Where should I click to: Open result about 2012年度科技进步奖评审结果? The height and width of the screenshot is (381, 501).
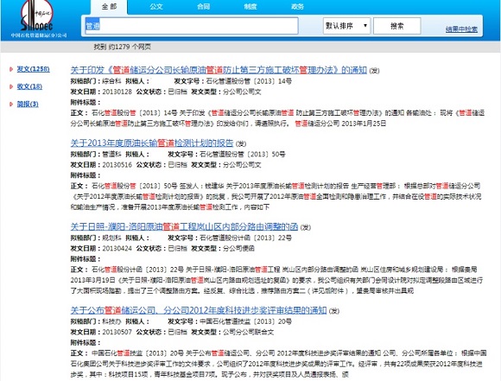199,310
